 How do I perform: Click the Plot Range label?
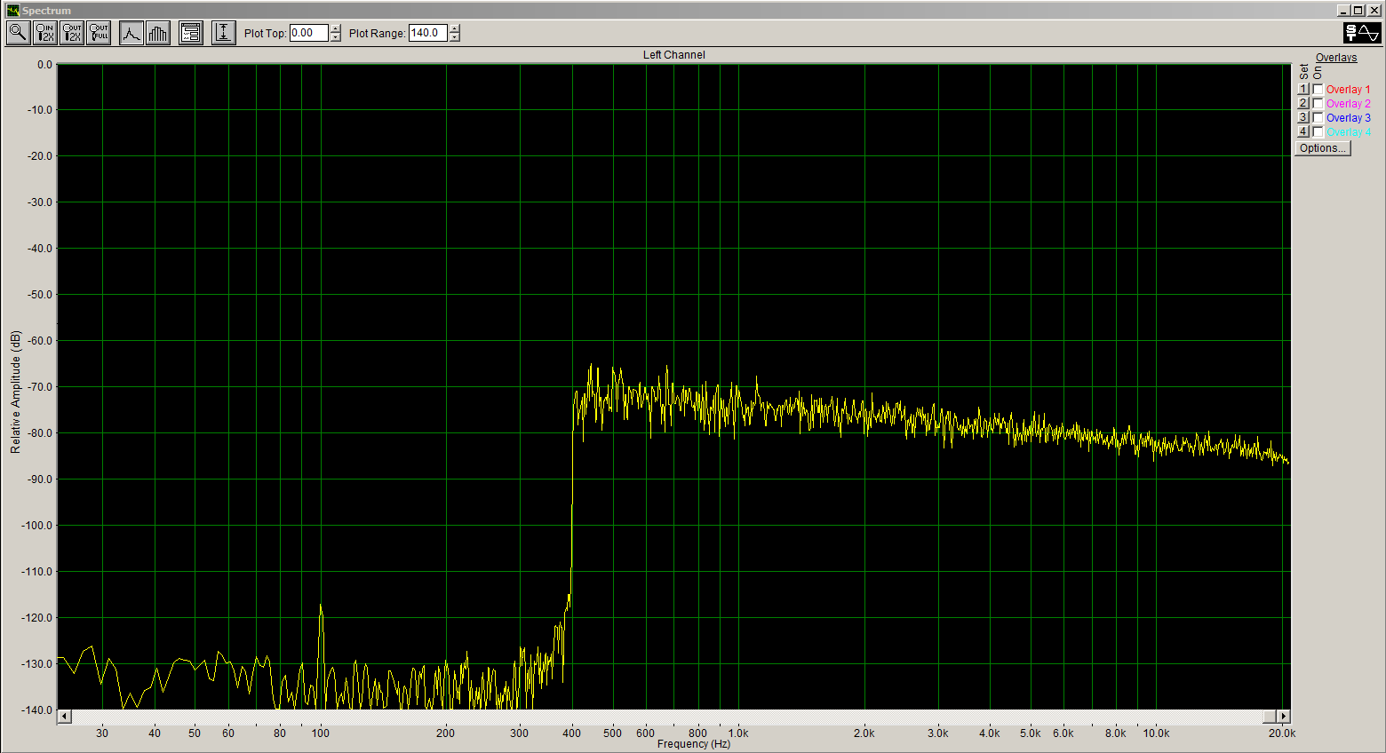[378, 34]
